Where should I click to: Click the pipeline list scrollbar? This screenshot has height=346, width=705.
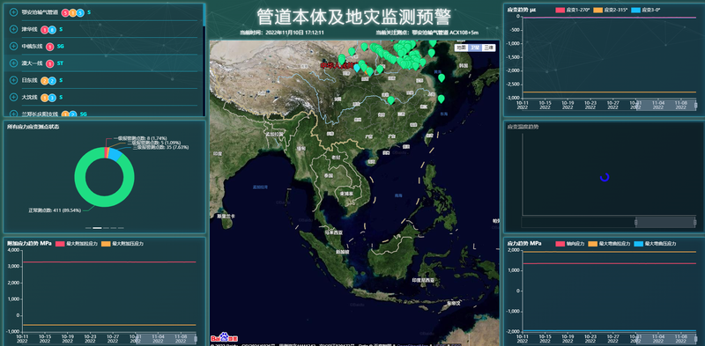pyautogui.click(x=204, y=15)
